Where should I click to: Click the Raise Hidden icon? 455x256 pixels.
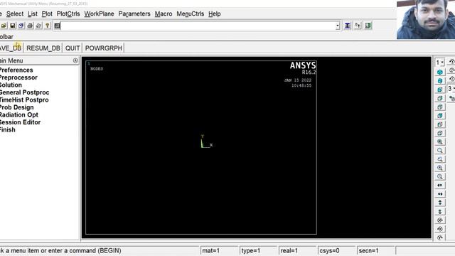pyautogui.click(x=348, y=26)
